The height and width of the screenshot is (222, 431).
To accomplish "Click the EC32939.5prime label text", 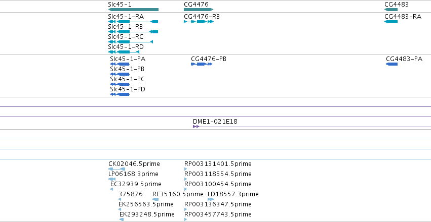I will coord(136,184).
